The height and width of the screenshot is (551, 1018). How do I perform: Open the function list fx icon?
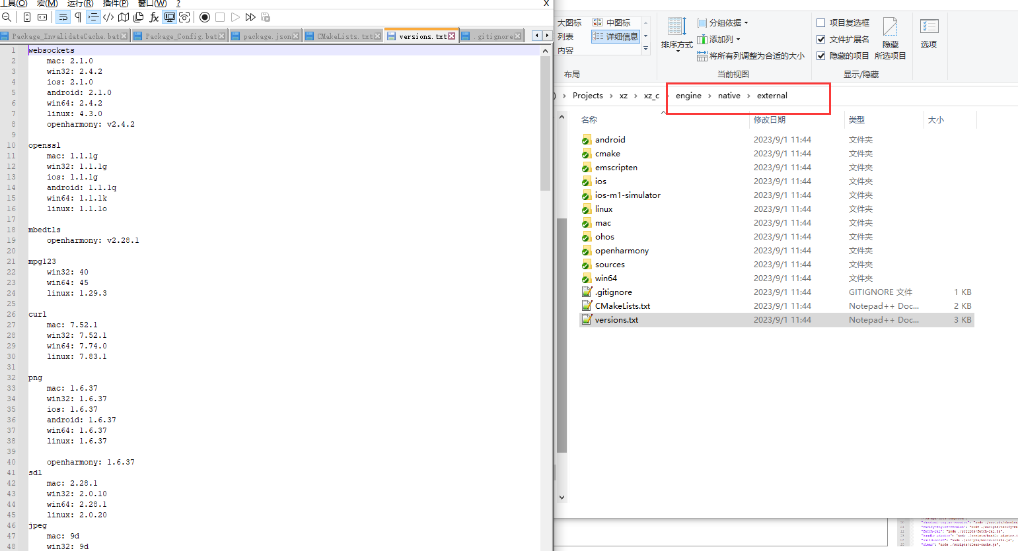pos(154,17)
